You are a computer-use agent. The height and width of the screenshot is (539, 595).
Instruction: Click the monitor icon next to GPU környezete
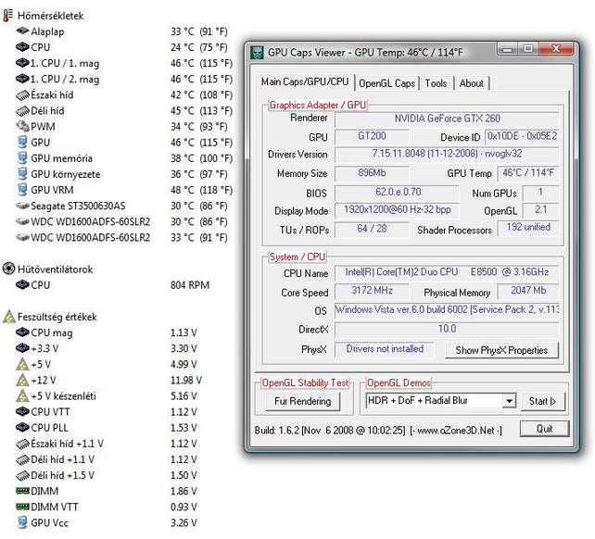click(x=22, y=174)
